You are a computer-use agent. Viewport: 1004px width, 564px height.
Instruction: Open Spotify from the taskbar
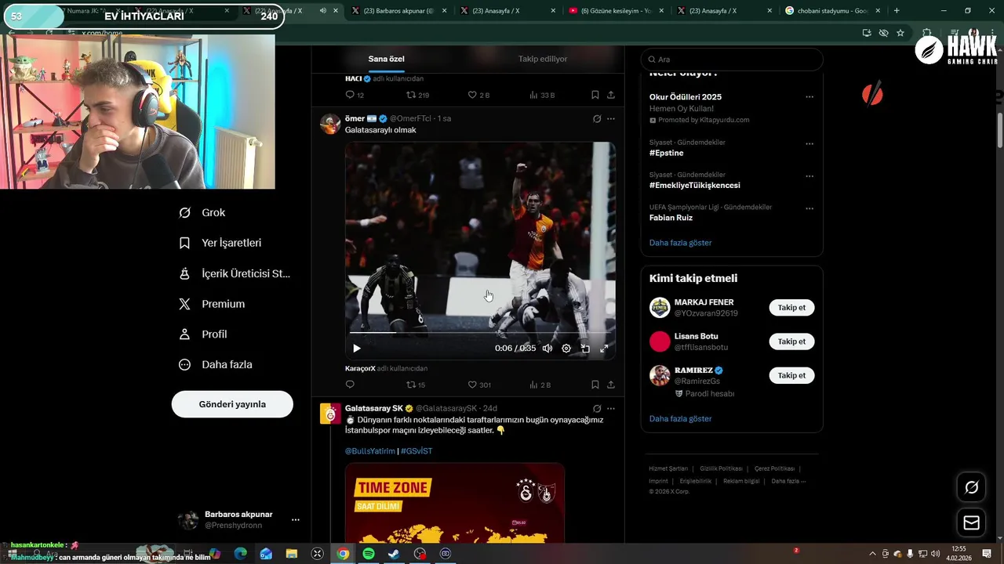tap(369, 554)
